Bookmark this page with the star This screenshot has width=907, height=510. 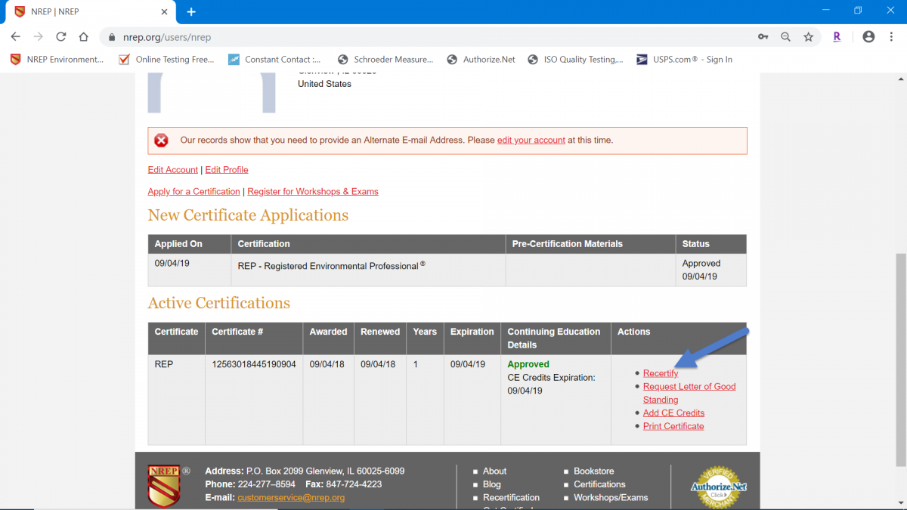pos(808,36)
